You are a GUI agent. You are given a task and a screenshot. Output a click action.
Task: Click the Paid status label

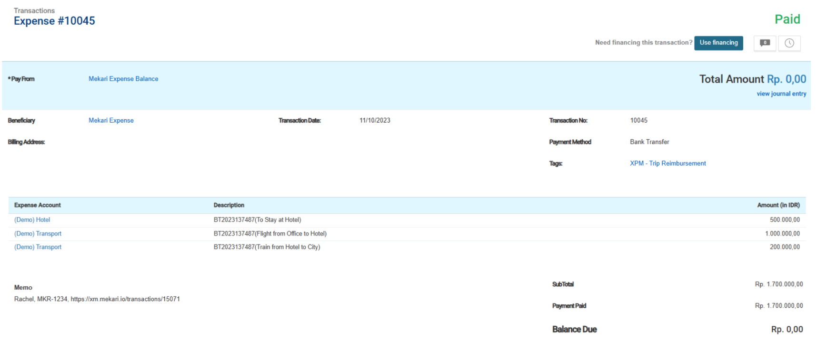click(x=787, y=19)
